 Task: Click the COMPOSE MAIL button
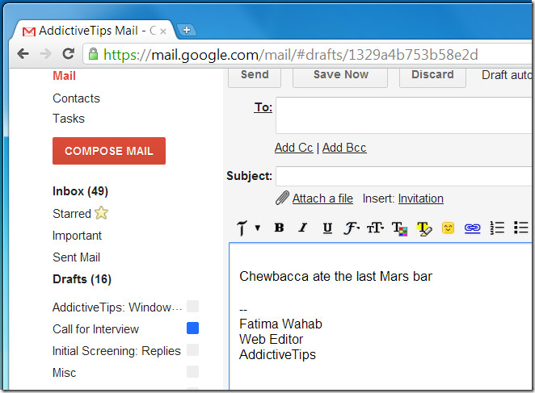pyautogui.click(x=109, y=151)
